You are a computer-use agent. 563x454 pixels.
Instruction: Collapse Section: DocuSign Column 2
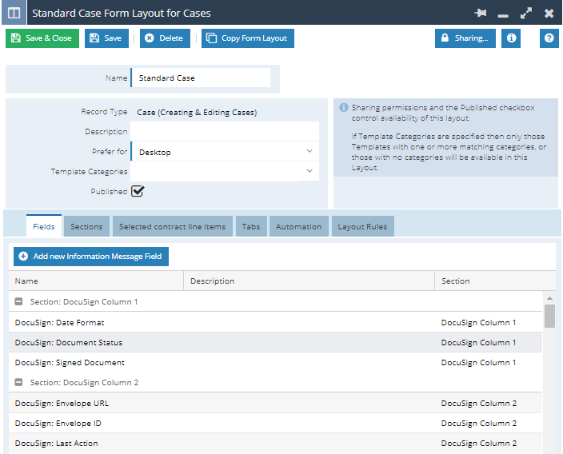pos(18,383)
